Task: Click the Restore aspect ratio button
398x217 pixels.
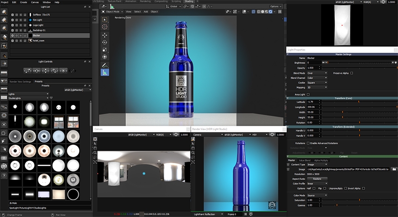Action: (317, 179)
